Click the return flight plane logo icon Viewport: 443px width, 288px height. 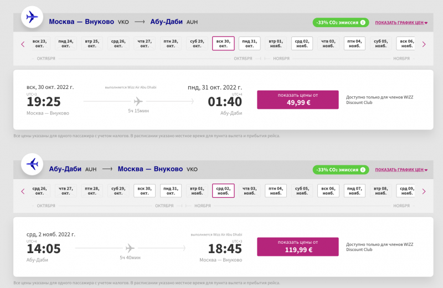(x=32, y=164)
